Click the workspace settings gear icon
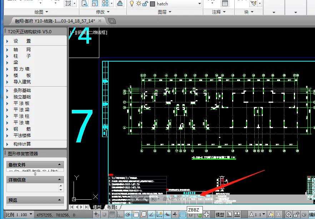The height and width of the screenshot is (219, 315). click(x=288, y=214)
